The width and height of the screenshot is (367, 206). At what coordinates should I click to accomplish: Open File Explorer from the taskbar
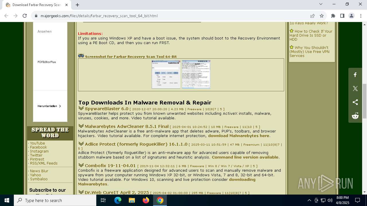click(x=132, y=200)
